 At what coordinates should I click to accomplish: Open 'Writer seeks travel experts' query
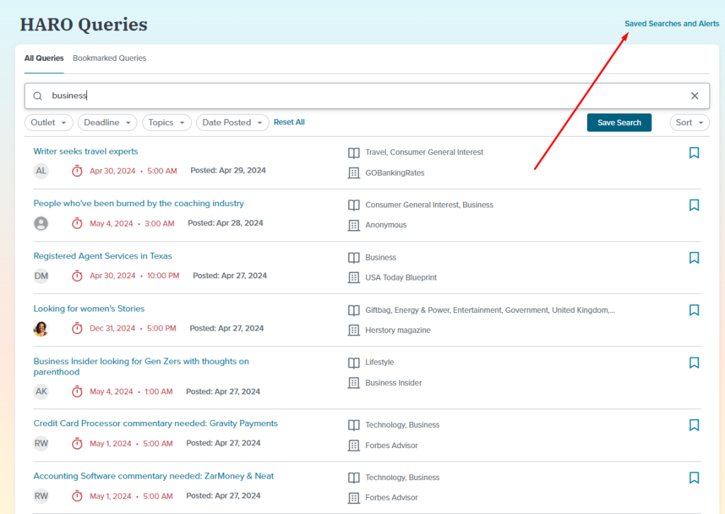(x=86, y=151)
